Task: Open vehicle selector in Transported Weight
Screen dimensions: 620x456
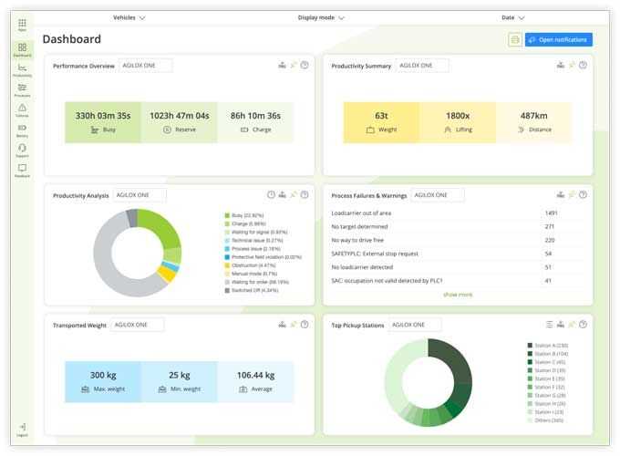Action: point(137,325)
